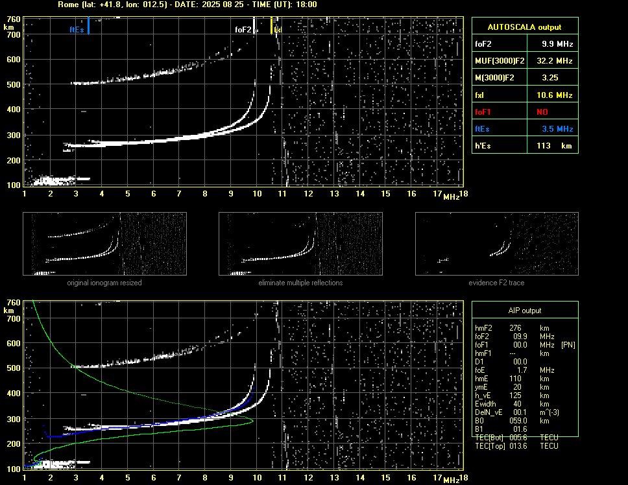
Task: Click the 'eliminate multiple reflections' caption
Action: pyautogui.click(x=300, y=283)
